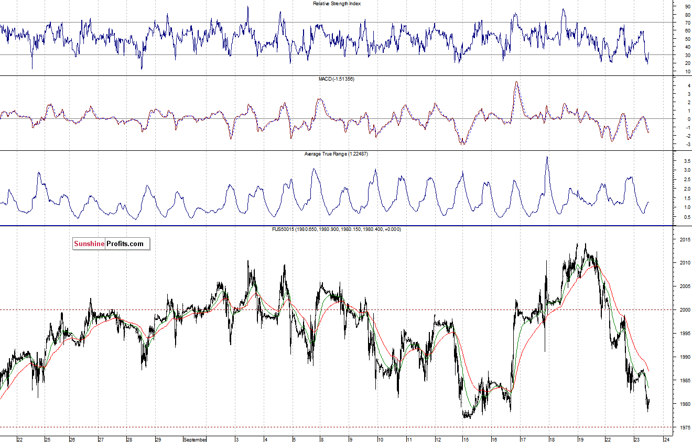
Task: Click the 28 date axis label
Action: (129, 439)
